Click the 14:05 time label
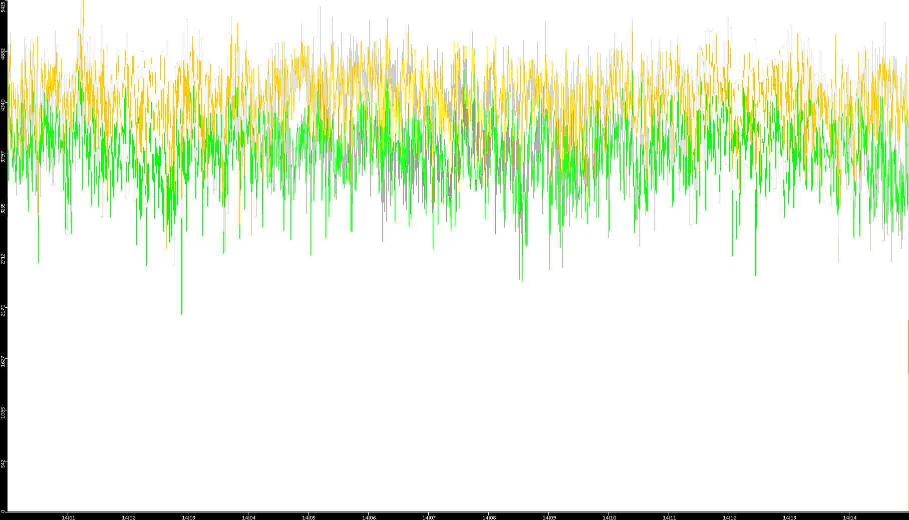This screenshot has height=520, width=909. coord(309,517)
